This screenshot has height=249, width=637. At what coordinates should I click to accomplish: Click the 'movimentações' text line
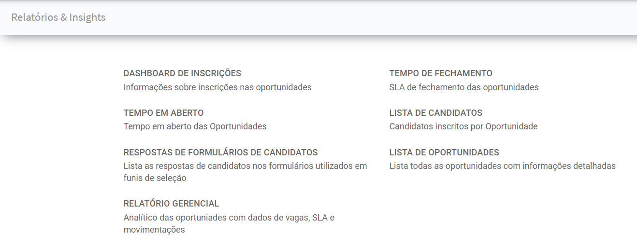pyautogui.click(x=154, y=230)
